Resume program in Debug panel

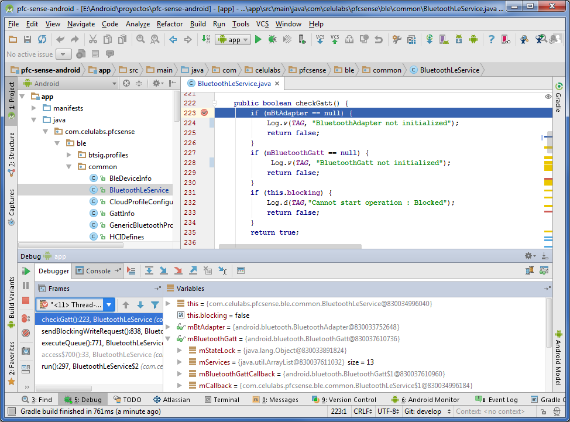pyautogui.click(x=26, y=271)
